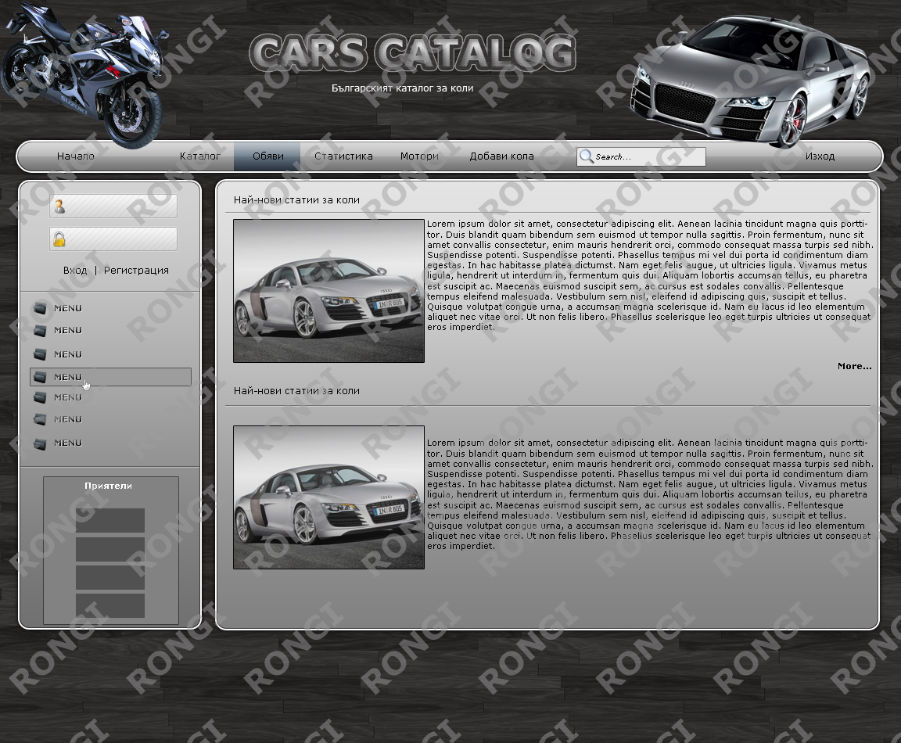901x743 pixels.
Task: Switch to the Мотори section
Action: click(x=419, y=156)
